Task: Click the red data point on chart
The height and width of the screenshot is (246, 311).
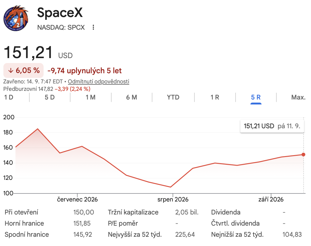Action: pyautogui.click(x=303, y=155)
